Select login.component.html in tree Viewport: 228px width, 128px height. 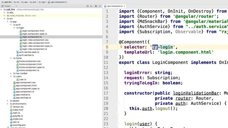point(32,31)
